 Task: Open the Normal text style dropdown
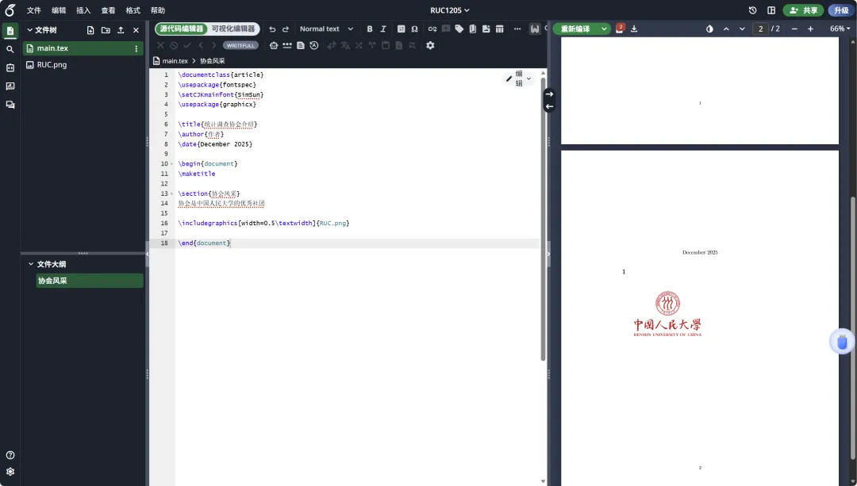pos(326,29)
